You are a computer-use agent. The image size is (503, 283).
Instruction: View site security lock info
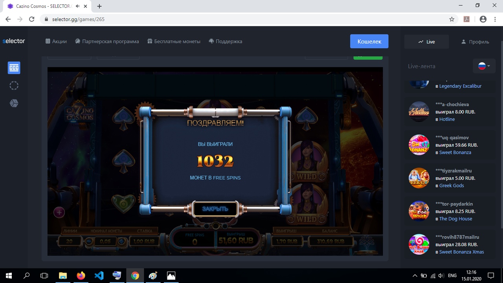pos(46,19)
